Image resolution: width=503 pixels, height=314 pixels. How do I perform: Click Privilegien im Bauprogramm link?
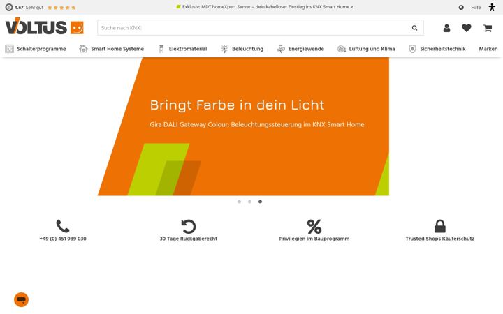point(314,239)
